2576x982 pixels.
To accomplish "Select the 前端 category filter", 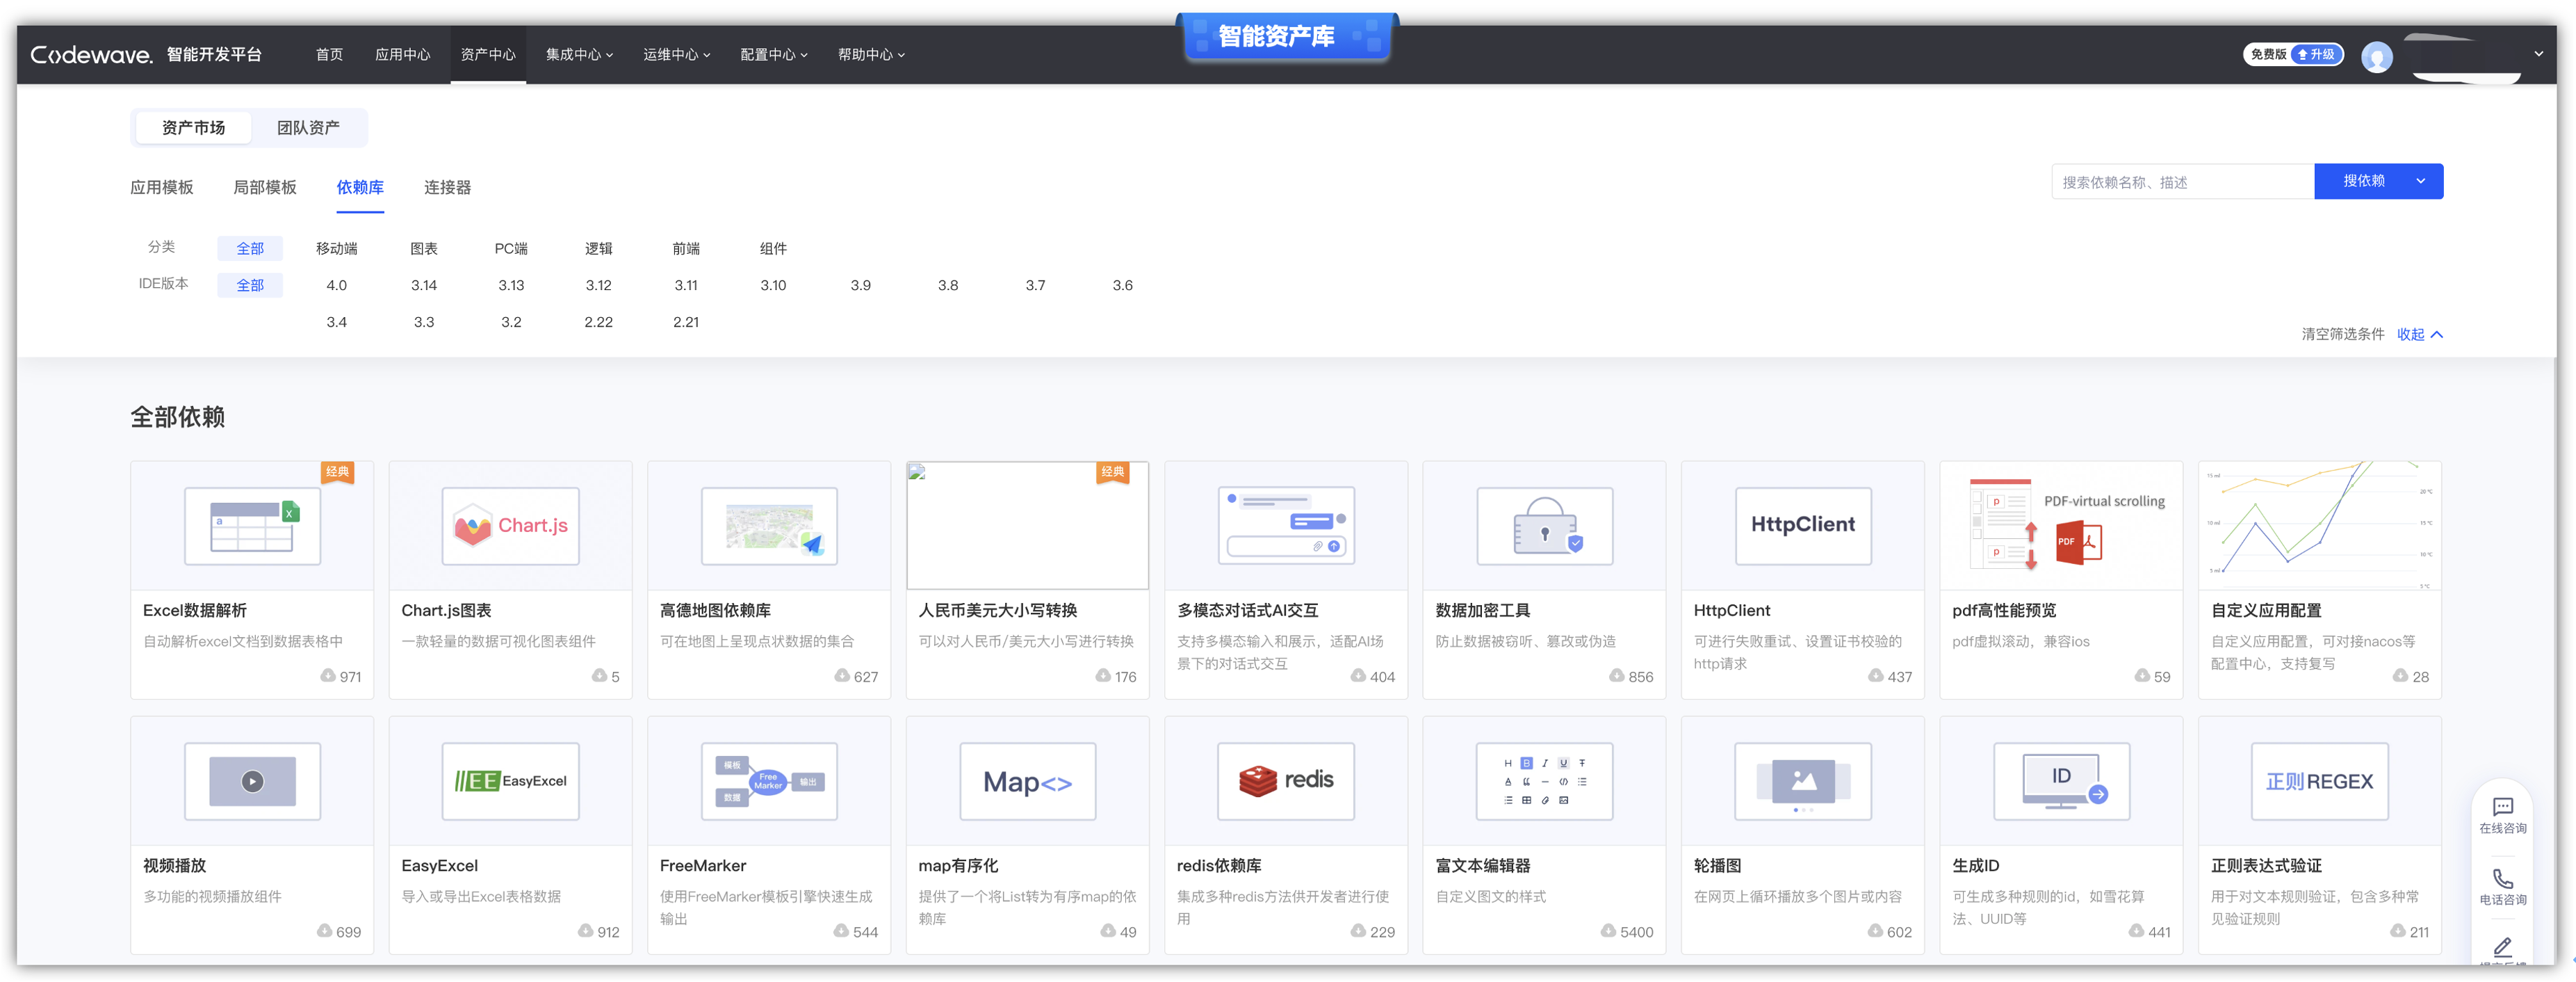I will 686,248.
